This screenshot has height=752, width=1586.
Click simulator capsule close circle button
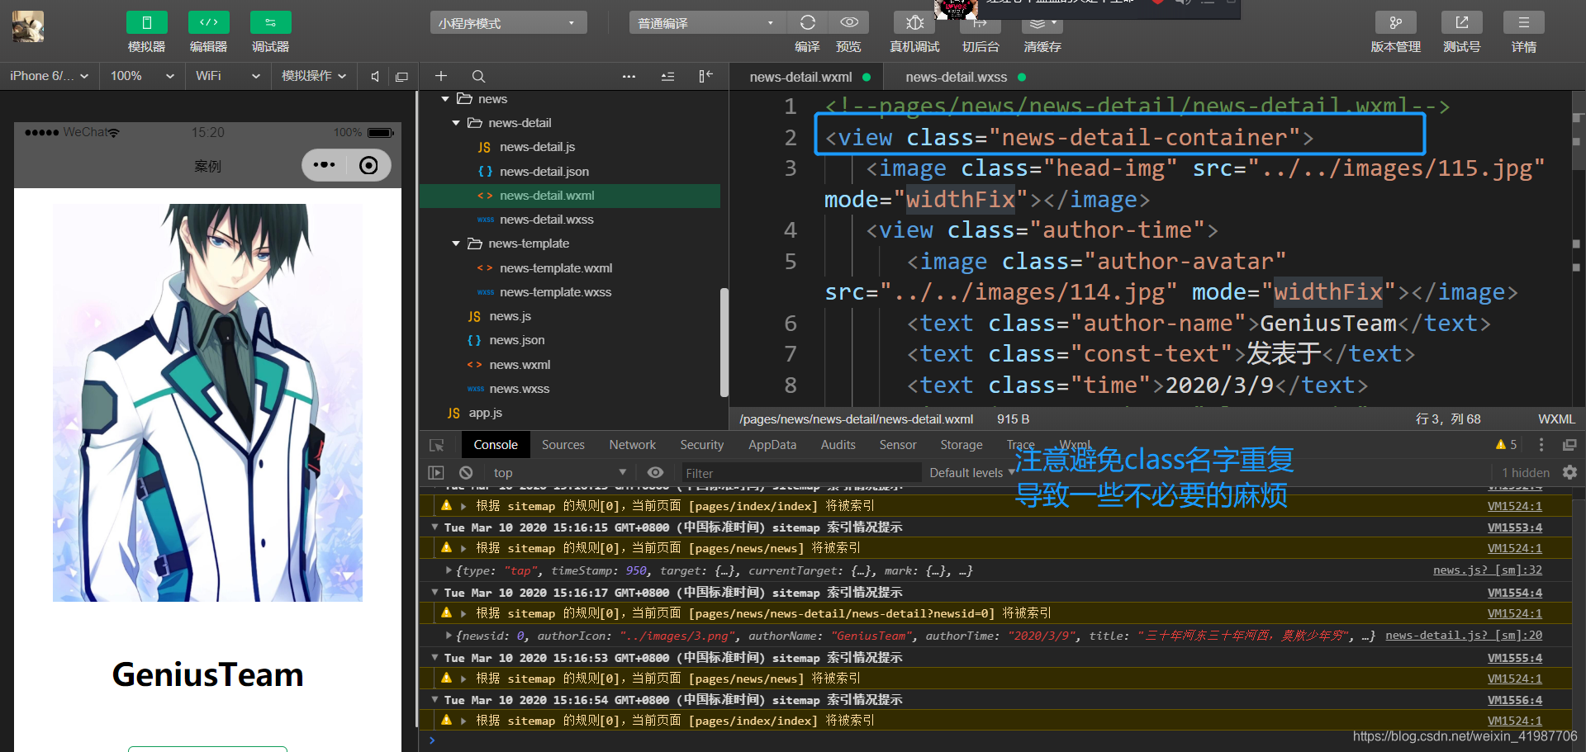pos(368,165)
